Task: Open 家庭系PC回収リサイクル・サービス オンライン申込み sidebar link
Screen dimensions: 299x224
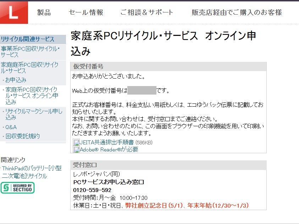Action: point(32,96)
